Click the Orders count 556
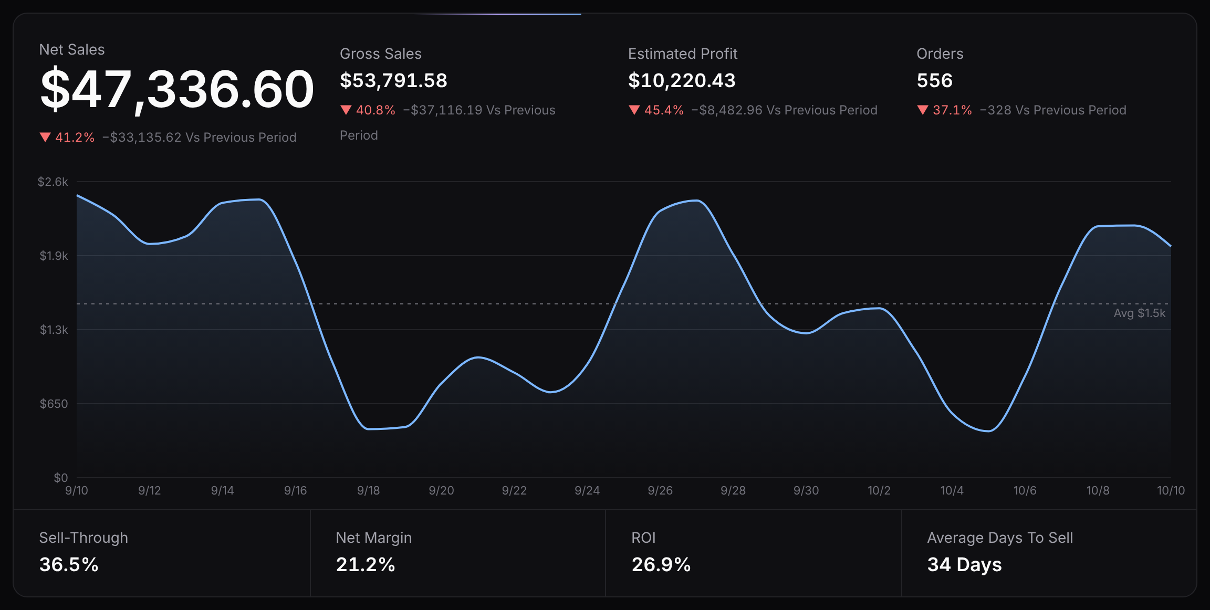This screenshot has width=1210, height=610. coord(935,80)
